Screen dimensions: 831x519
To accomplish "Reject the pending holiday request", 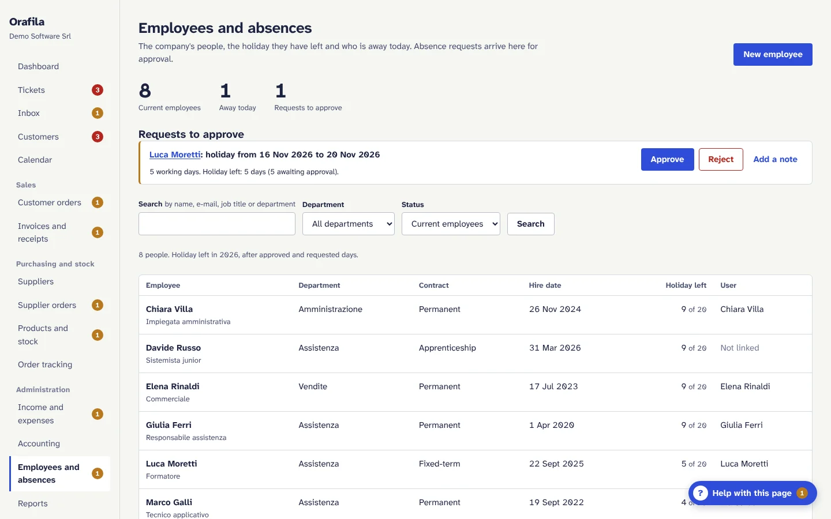I will [x=721, y=159].
